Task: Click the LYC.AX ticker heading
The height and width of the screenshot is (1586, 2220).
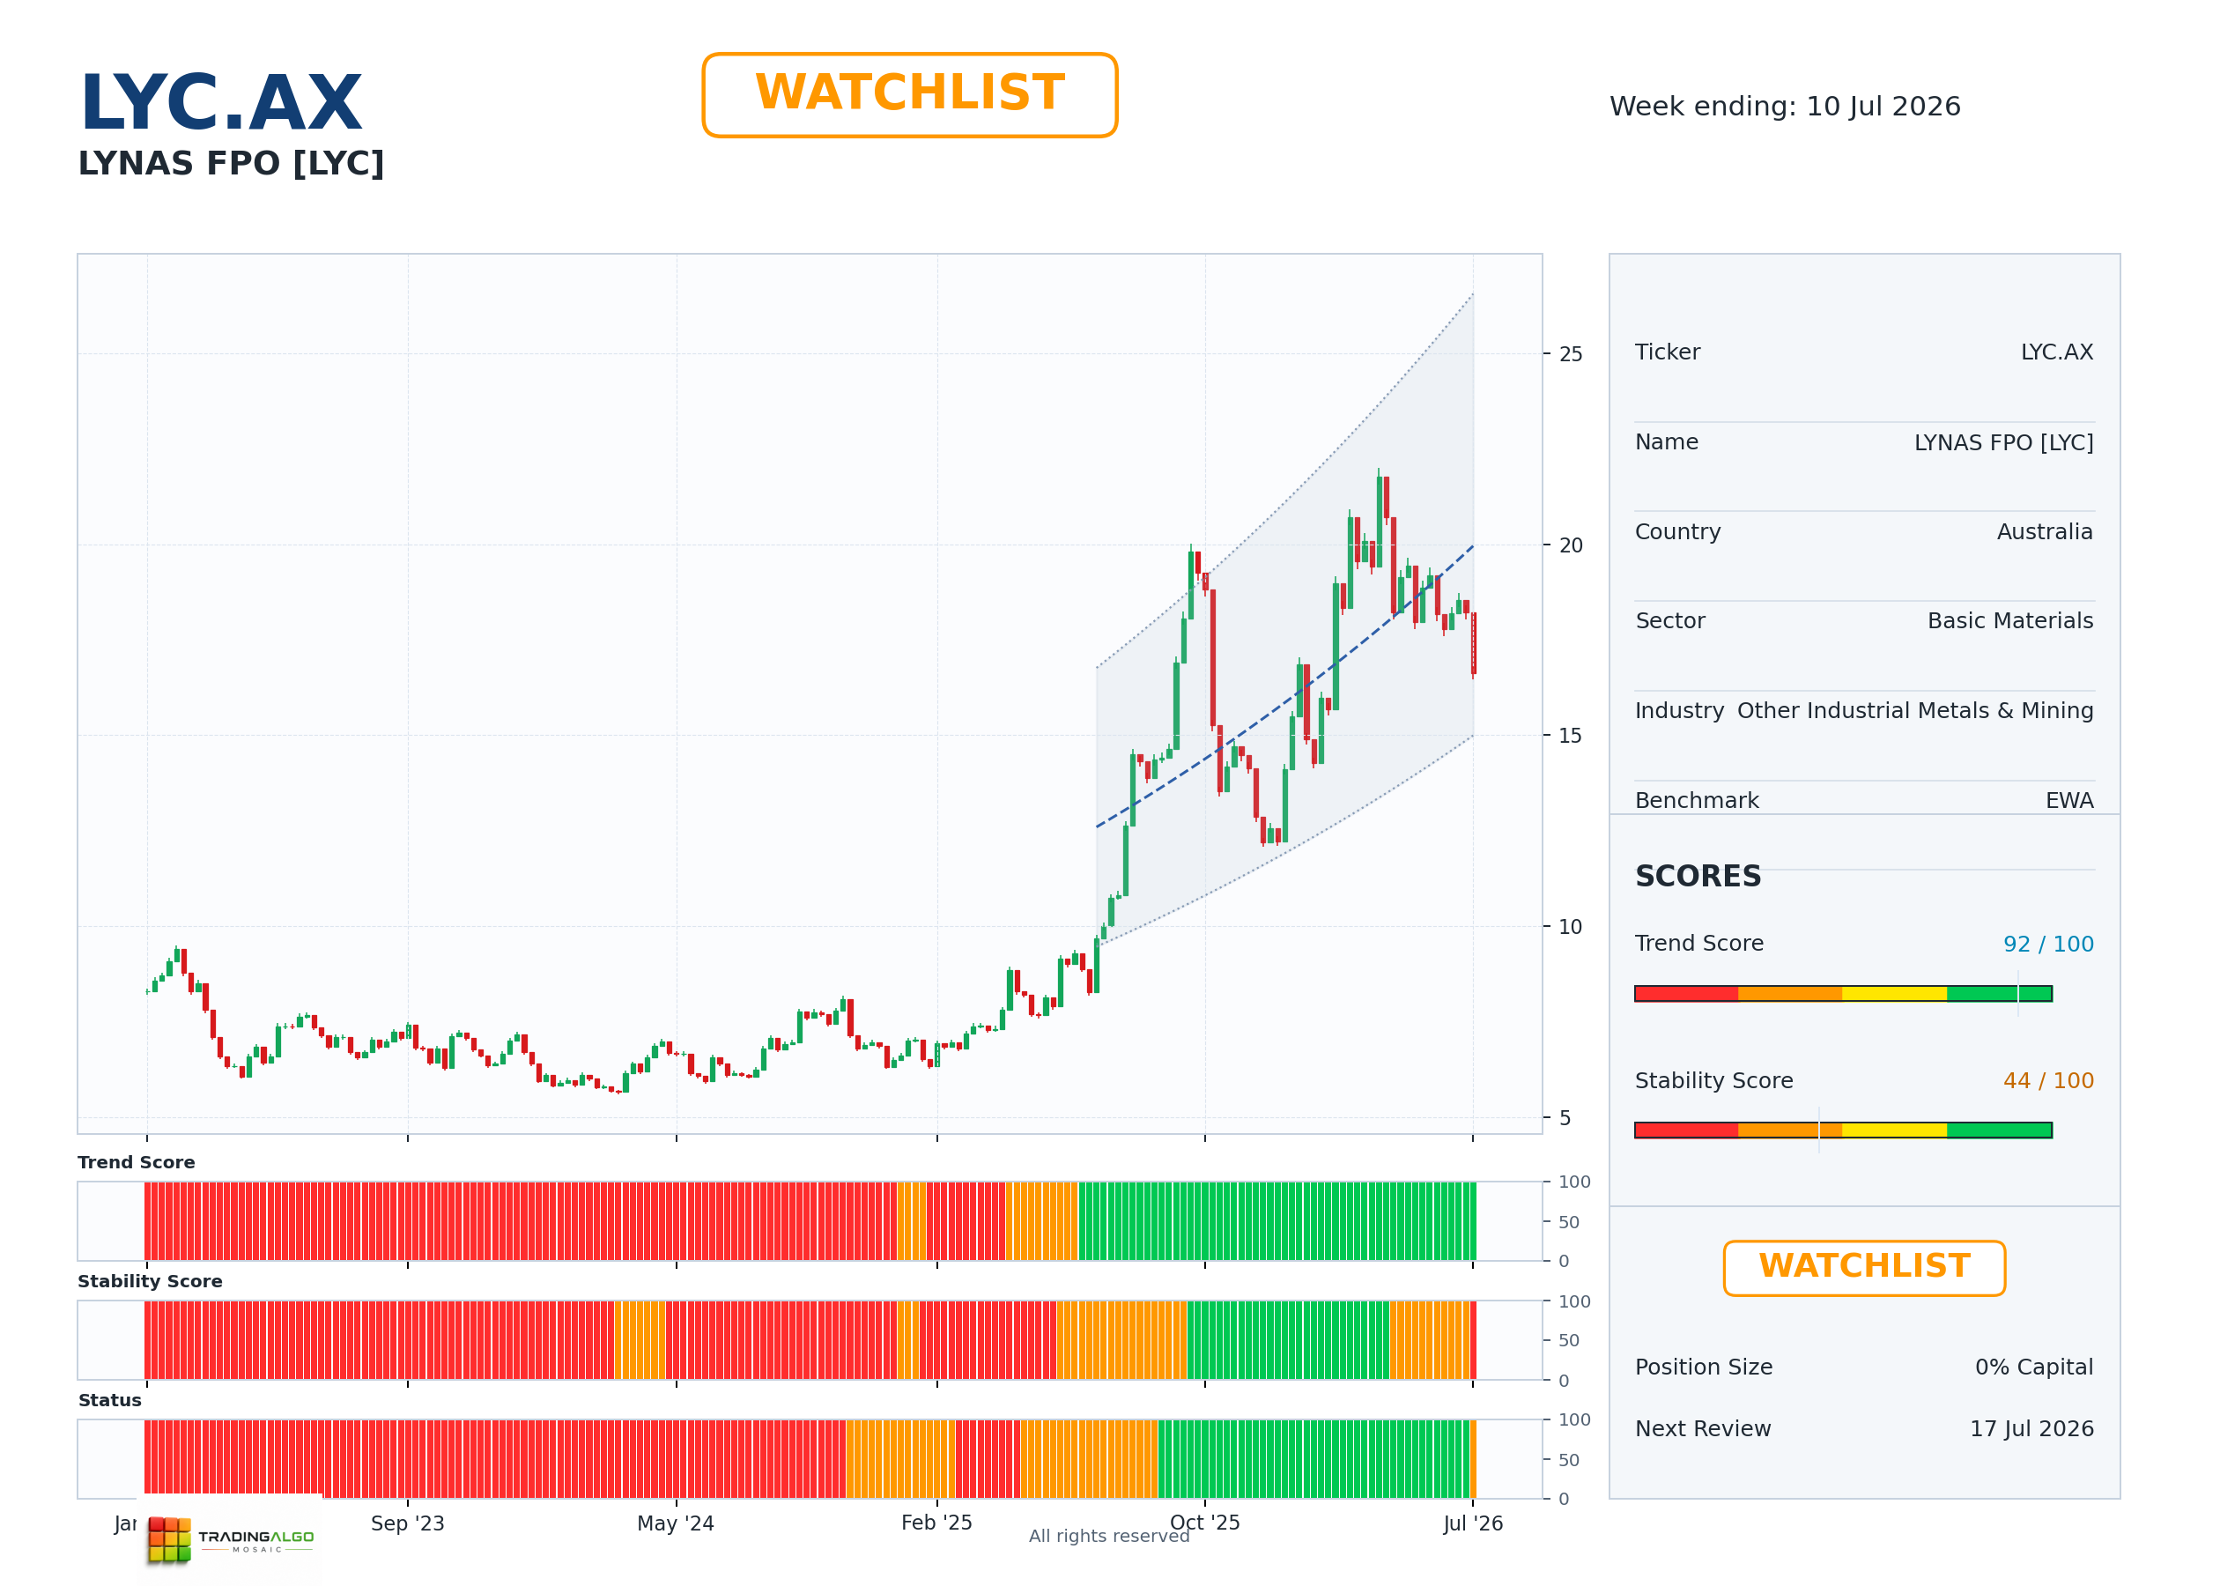Action: 220,102
